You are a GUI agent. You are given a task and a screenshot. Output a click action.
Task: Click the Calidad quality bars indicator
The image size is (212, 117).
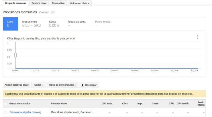(53, 12)
